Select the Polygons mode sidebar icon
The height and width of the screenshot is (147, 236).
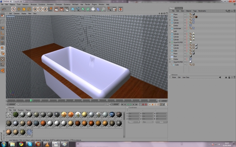[x=3, y=48]
